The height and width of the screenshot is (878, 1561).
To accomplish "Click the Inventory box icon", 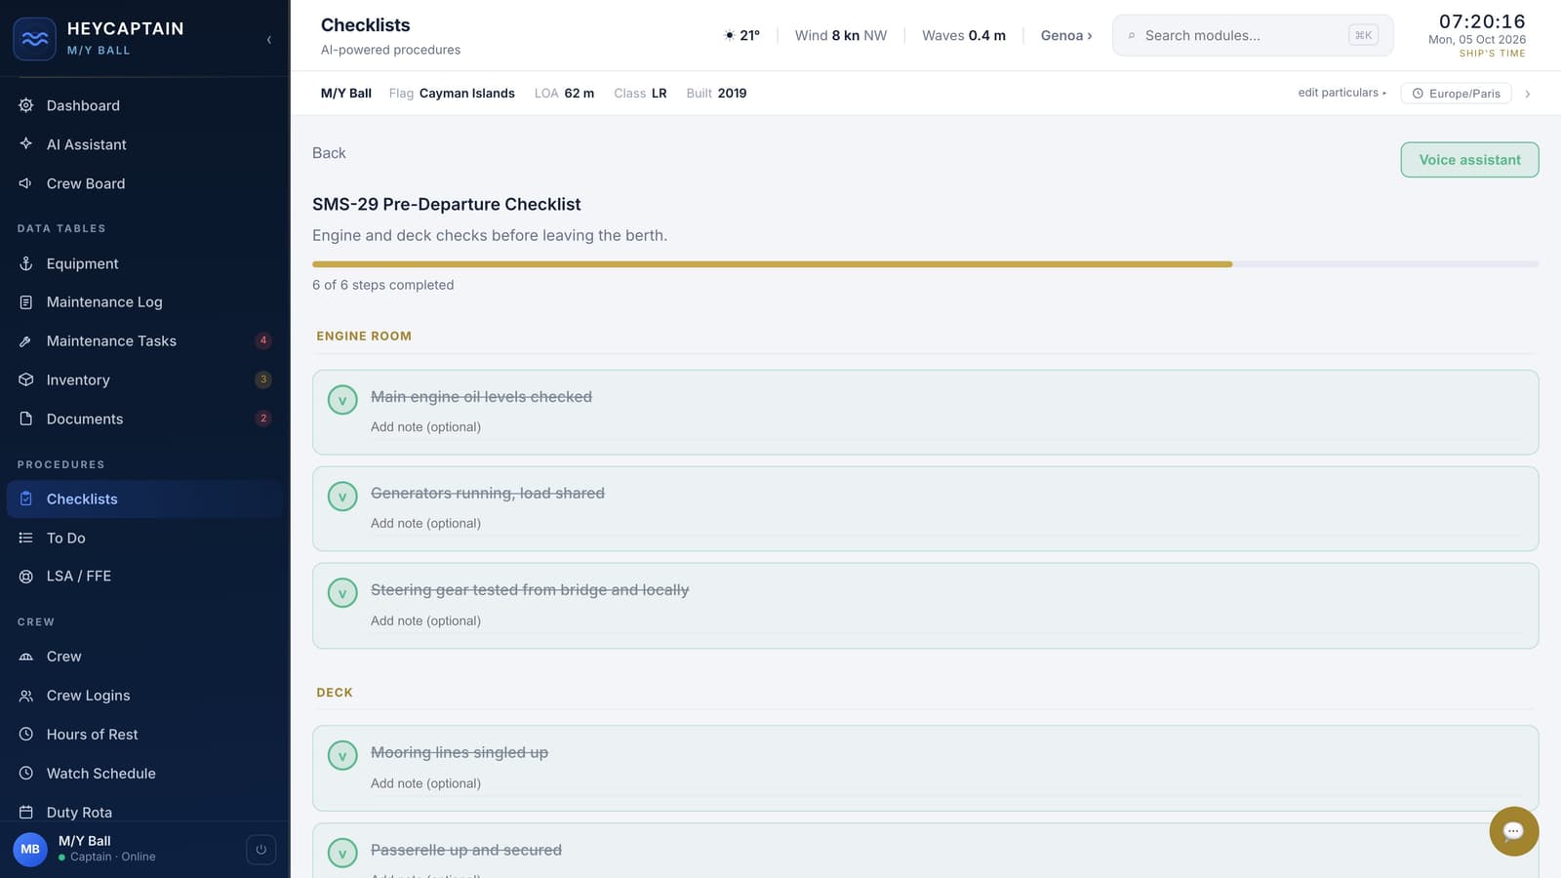I will 26,380.
